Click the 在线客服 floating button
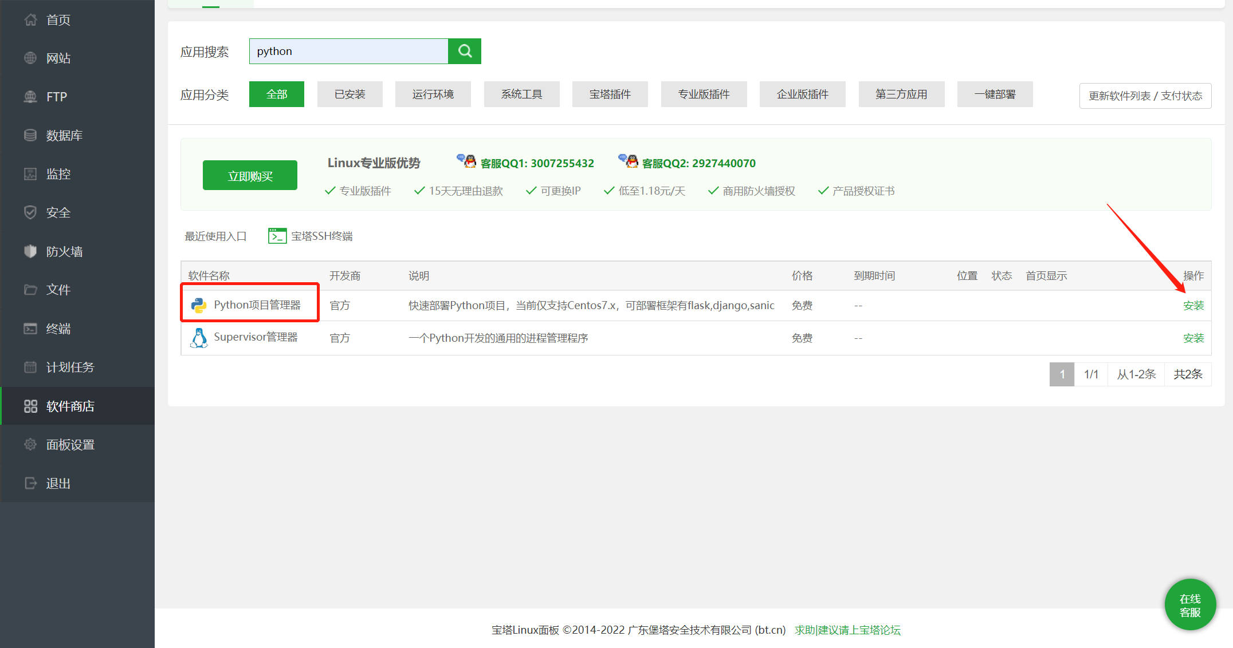This screenshot has height=648, width=1233. tap(1190, 605)
